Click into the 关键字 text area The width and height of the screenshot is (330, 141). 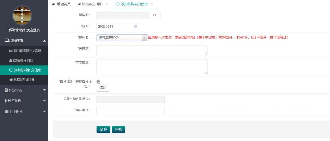tap(152, 50)
